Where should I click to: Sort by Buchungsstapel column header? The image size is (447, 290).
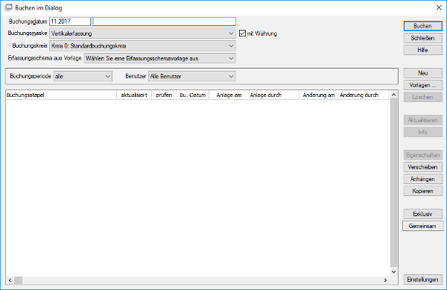(61, 95)
